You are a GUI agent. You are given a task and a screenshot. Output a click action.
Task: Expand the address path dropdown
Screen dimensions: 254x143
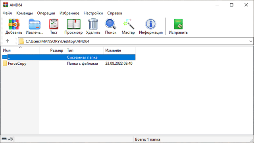point(250,41)
